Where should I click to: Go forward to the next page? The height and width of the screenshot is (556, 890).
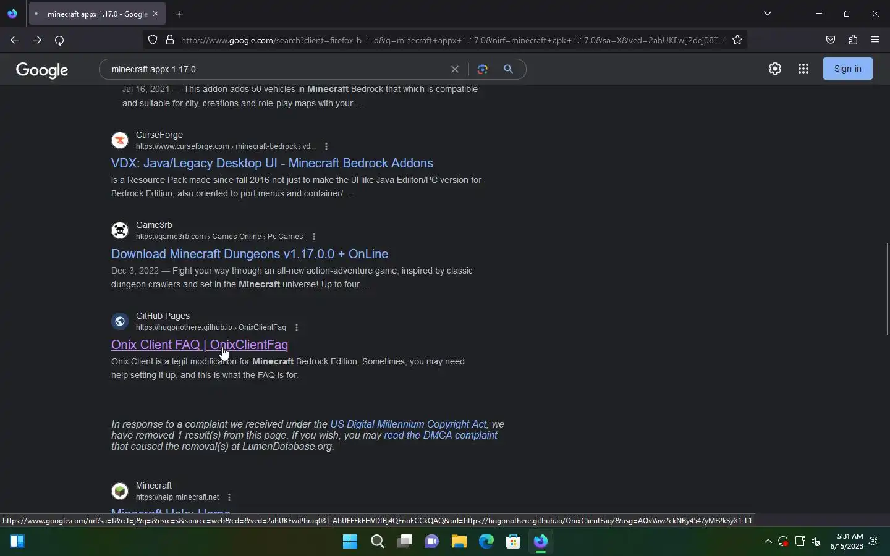pos(37,40)
